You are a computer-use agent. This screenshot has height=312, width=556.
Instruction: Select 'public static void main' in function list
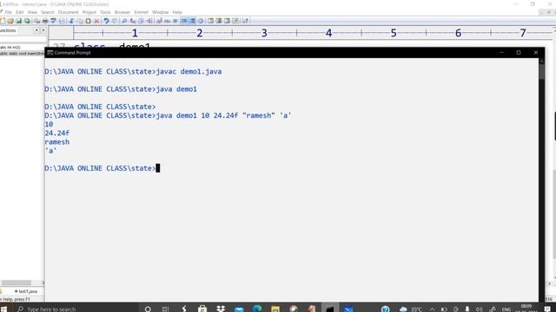[22, 54]
